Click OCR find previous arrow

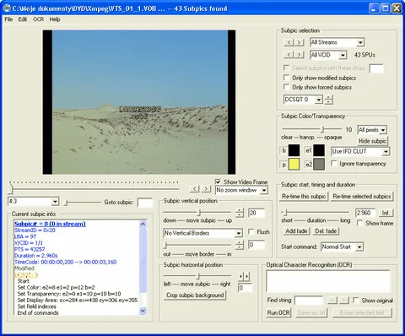coord(332,301)
